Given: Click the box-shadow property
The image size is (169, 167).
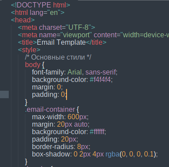Looking at the screenshot, I should [x=51, y=154].
